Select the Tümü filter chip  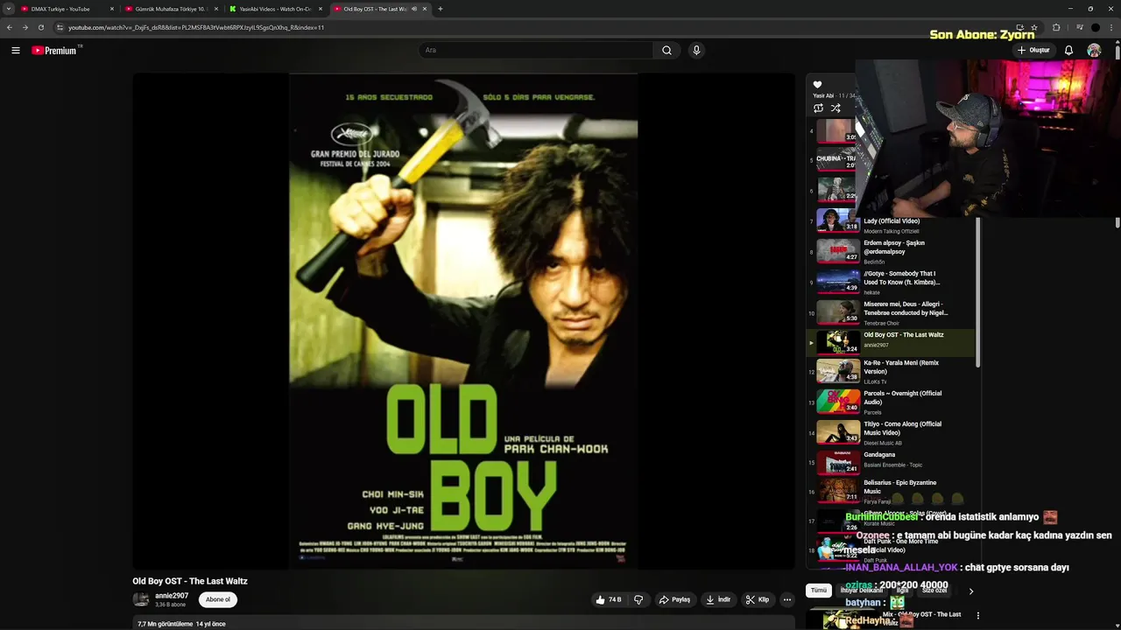click(x=818, y=591)
